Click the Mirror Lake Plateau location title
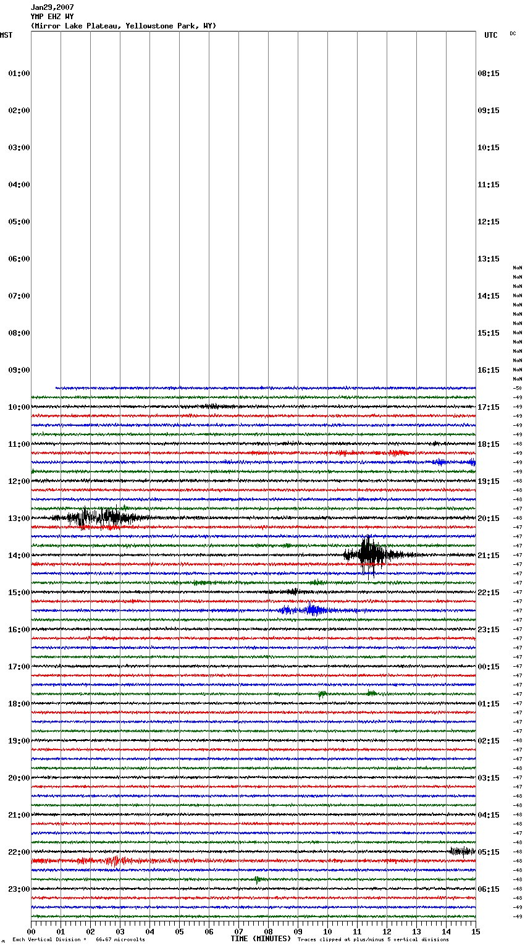This screenshot has height=948, width=525. click(124, 26)
